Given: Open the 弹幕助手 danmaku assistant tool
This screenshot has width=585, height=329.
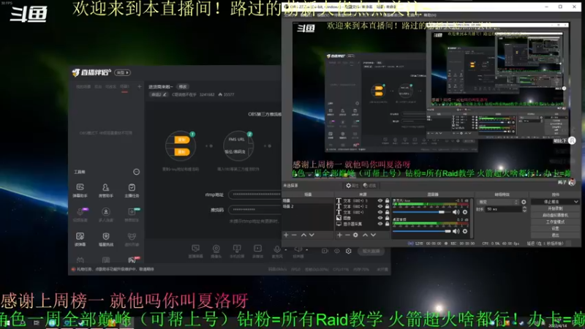Looking at the screenshot, I should coord(80,190).
